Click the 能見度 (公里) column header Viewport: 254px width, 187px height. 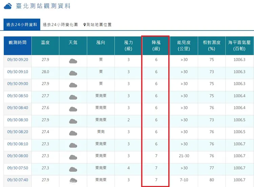[184, 46]
